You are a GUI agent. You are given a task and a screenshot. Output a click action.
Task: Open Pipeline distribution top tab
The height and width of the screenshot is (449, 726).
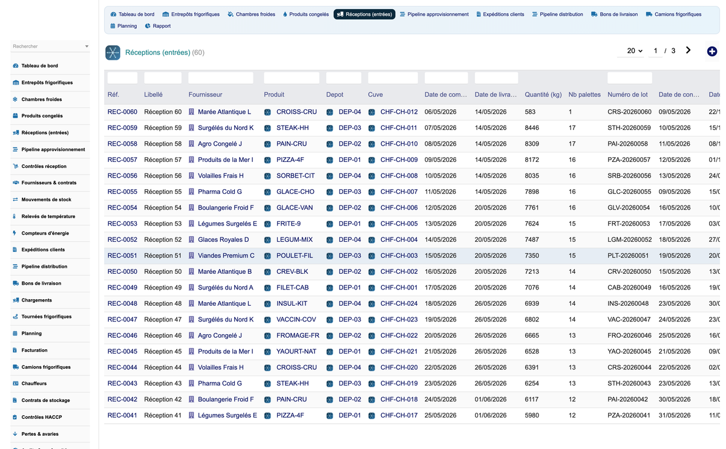point(557,15)
